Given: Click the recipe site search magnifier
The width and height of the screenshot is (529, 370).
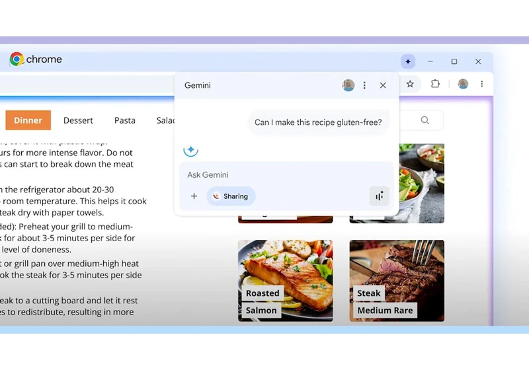Looking at the screenshot, I should (425, 120).
